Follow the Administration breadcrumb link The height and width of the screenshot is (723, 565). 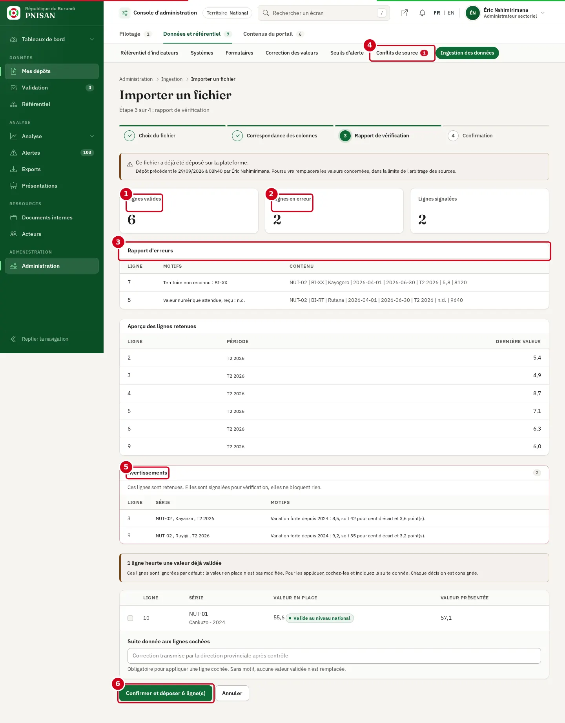[x=136, y=79]
